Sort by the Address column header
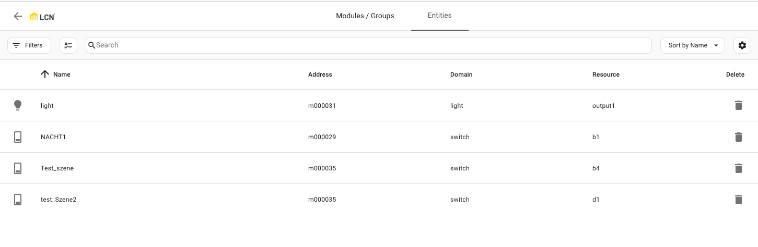Viewport: 758px width, 247px height. [x=320, y=75]
